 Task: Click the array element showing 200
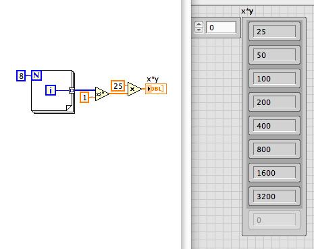[274, 102]
